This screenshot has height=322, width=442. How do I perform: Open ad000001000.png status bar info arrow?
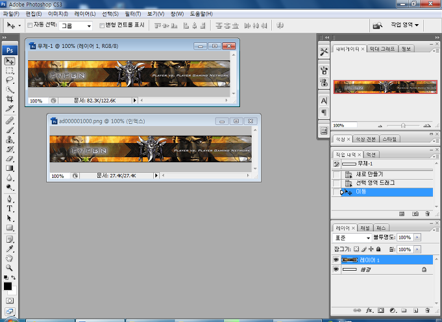pyautogui.click(x=156, y=175)
